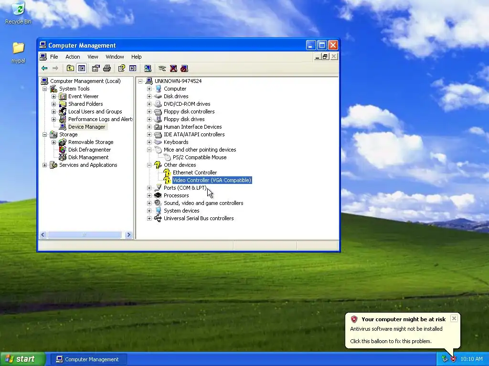Click the Up one level toolbar icon
This screenshot has height=366, width=489.
(71, 68)
